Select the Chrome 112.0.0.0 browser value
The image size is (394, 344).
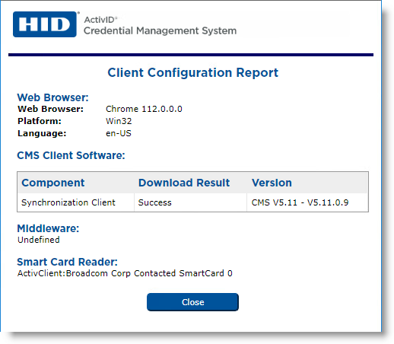[x=144, y=109]
